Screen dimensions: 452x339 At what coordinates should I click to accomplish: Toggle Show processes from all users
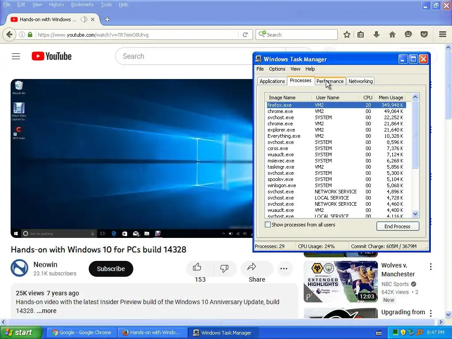[267, 225]
